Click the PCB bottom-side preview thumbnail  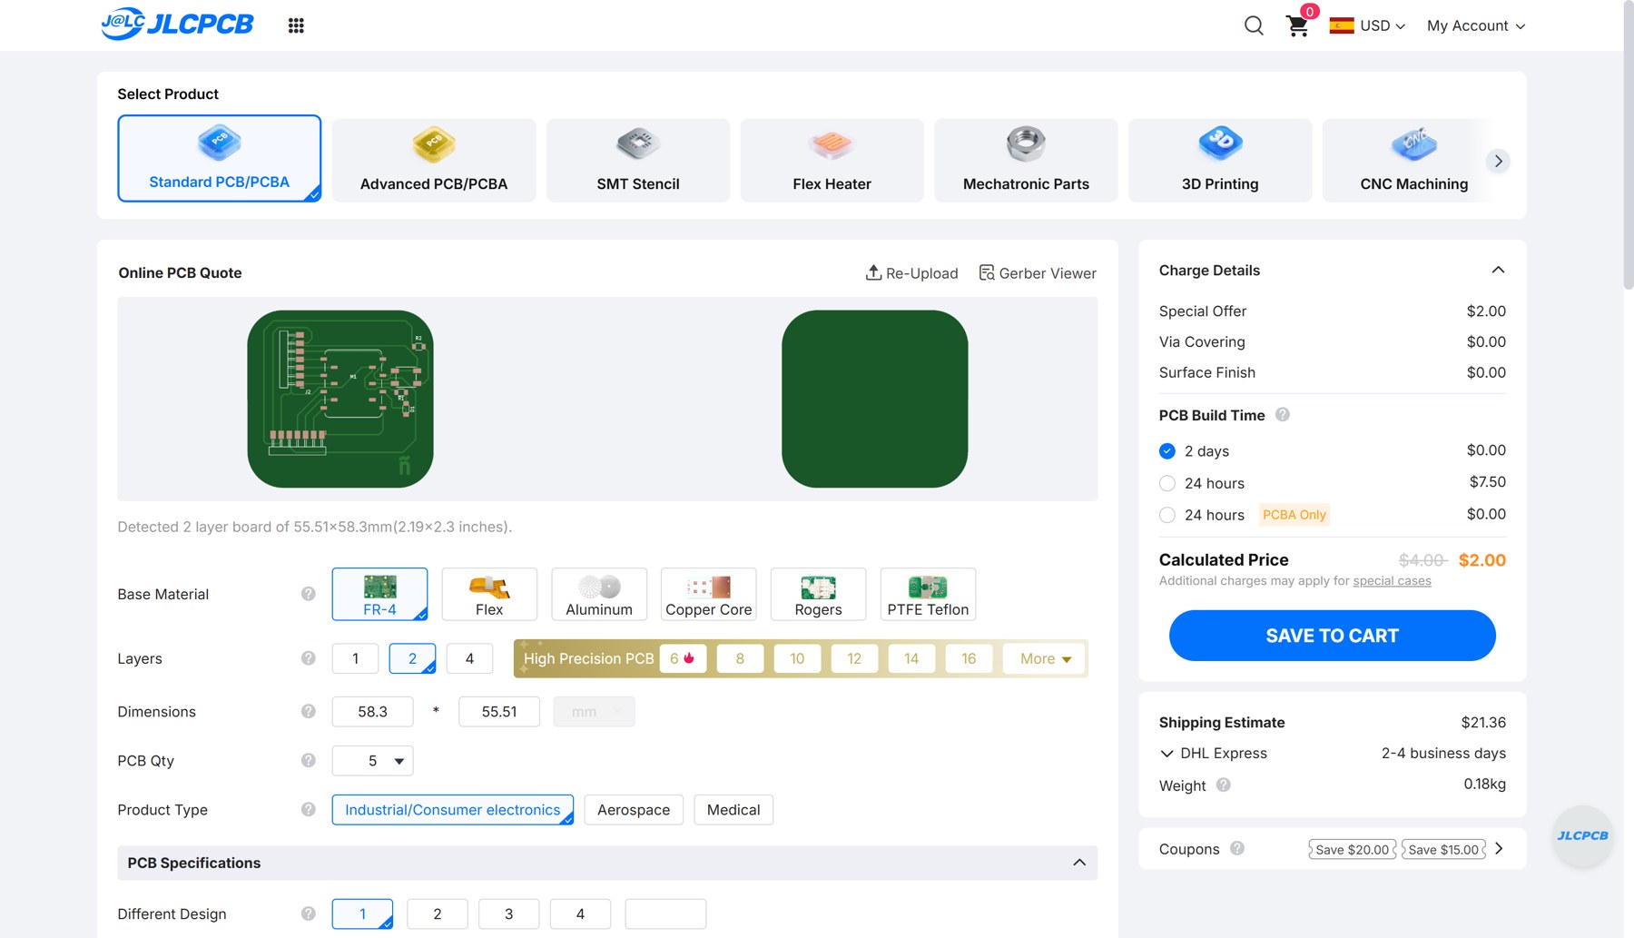874,399
